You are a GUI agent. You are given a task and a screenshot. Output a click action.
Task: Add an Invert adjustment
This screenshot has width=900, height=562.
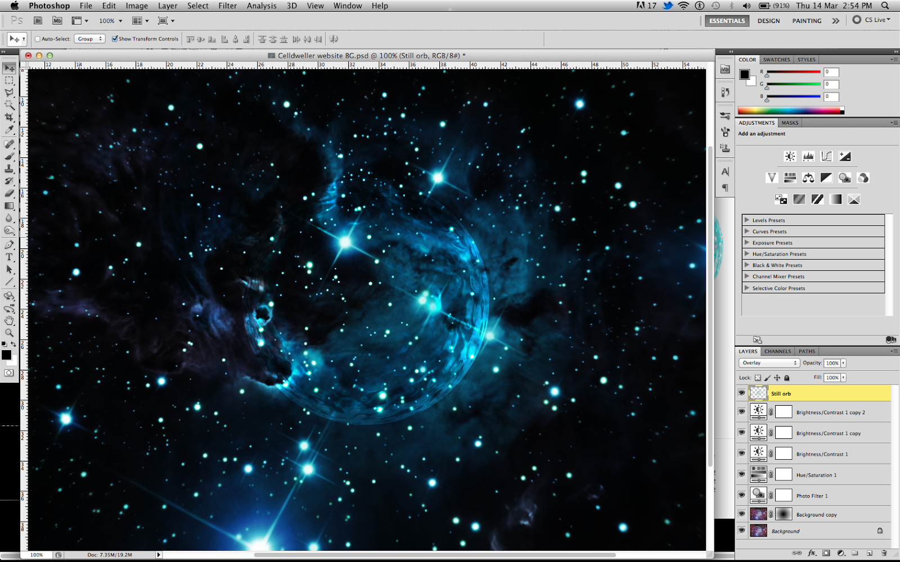(781, 199)
